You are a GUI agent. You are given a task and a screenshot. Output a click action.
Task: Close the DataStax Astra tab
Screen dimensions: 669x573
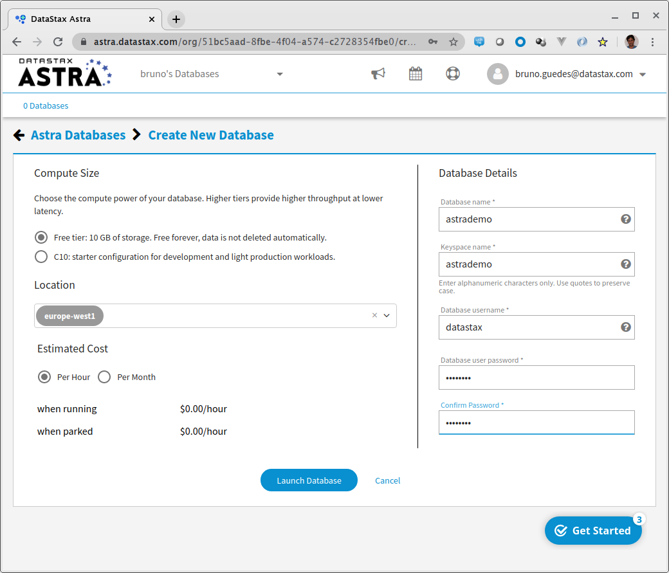click(151, 19)
